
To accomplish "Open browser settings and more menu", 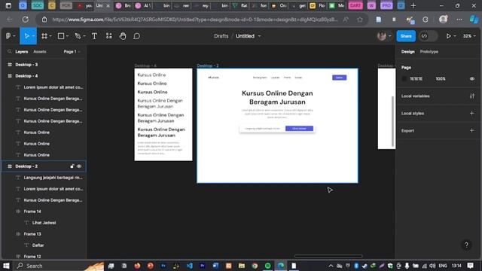I will click(x=459, y=20).
